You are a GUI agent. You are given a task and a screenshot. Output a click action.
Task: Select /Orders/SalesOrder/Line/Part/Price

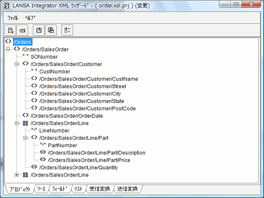[x=89, y=160]
